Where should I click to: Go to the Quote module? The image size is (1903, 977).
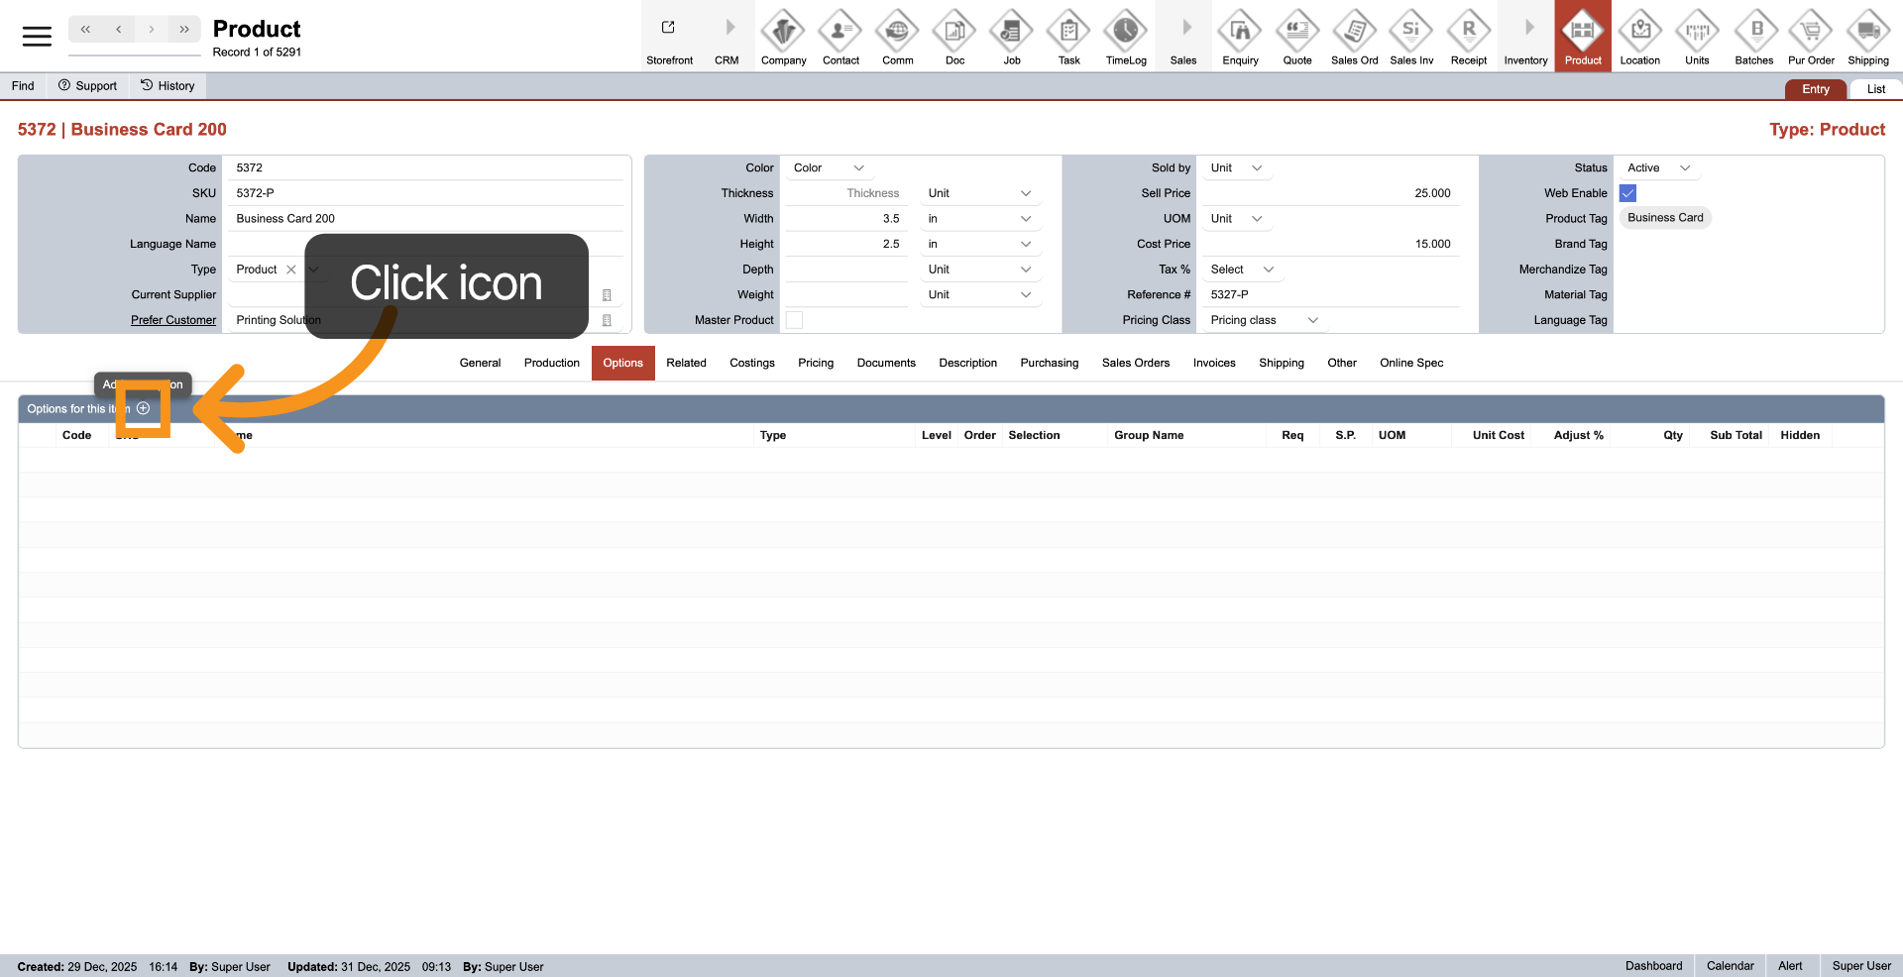(1296, 32)
